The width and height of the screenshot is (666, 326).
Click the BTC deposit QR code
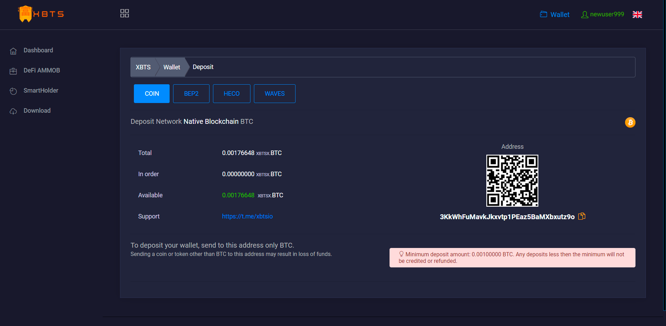[x=512, y=180]
